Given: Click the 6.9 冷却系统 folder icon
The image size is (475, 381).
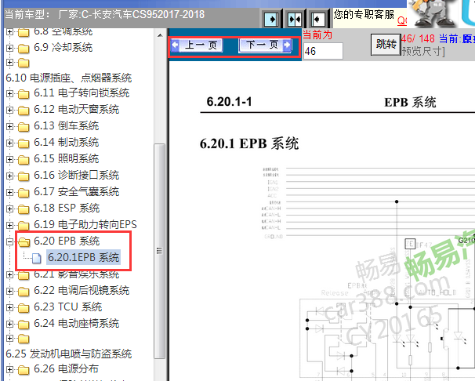Looking at the screenshot, I should pyautogui.click(x=24, y=48).
